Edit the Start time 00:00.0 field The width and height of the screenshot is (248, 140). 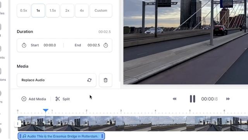50,45
